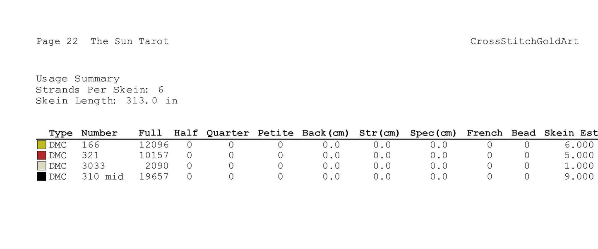This screenshot has height=249, width=598.
Task: Select the Back(cm) column header
Action: (x=326, y=133)
